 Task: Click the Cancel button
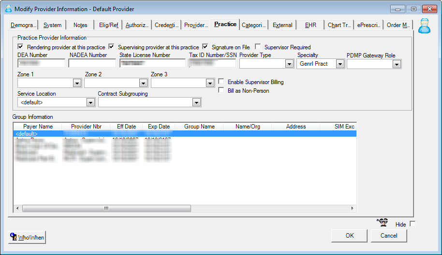point(389,236)
